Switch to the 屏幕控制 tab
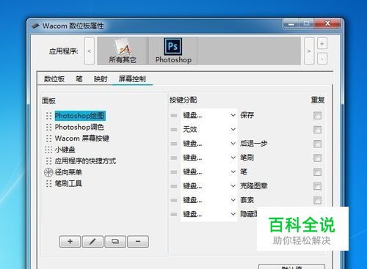Screen dimensions: 367x269 point(132,79)
